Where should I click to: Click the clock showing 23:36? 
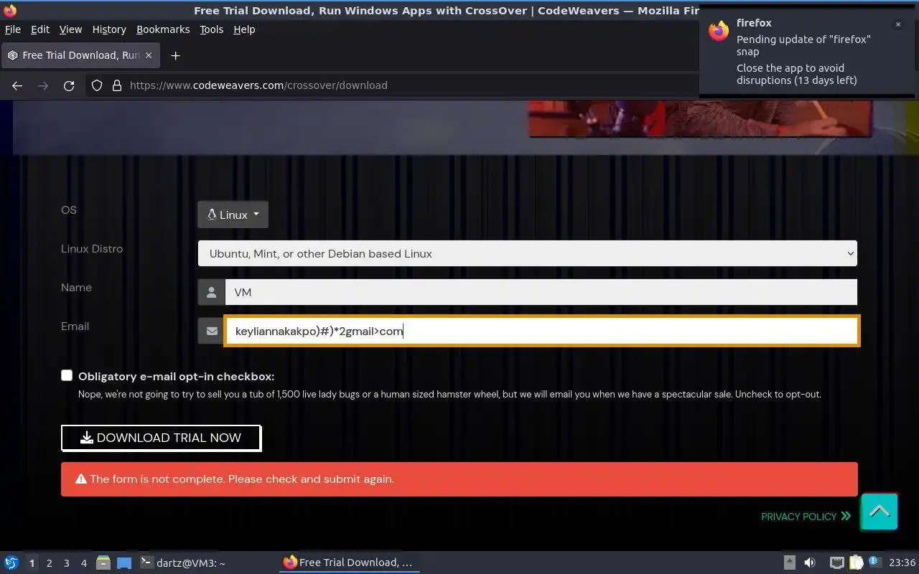(902, 563)
